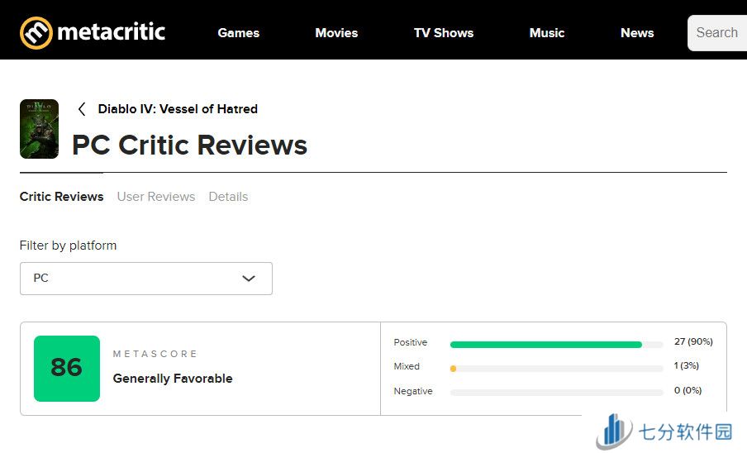Go back using the left chevron arrow

tap(82, 109)
